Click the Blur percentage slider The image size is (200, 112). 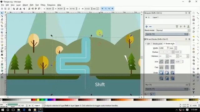click(x=167, y=85)
